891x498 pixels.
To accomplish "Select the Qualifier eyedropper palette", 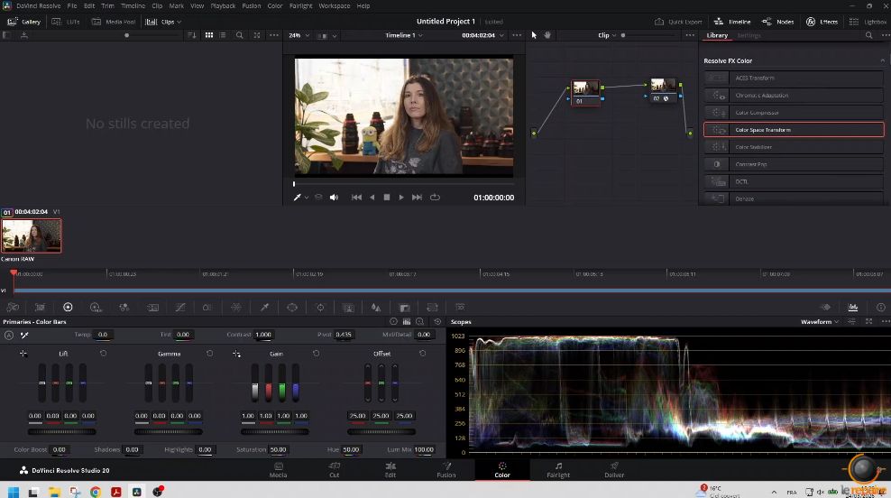I will click(264, 307).
